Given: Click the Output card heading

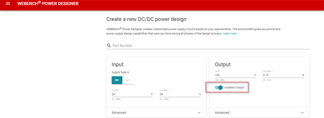Looking at the screenshot, I should pos(223,65).
